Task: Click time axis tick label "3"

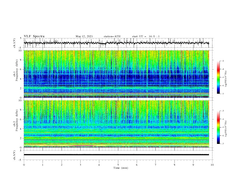Action: [80, 165]
